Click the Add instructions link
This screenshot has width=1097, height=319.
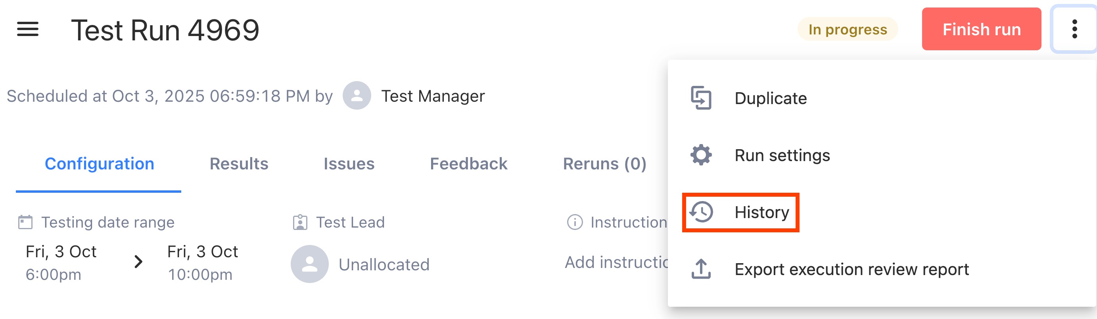613,262
